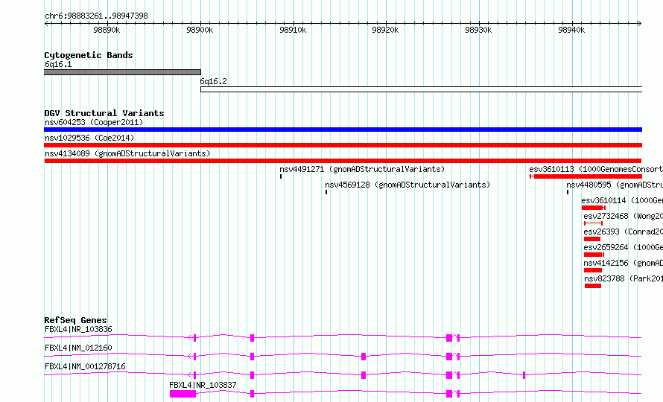
Task: Open the esv3610114 label text
Action: 622,200
